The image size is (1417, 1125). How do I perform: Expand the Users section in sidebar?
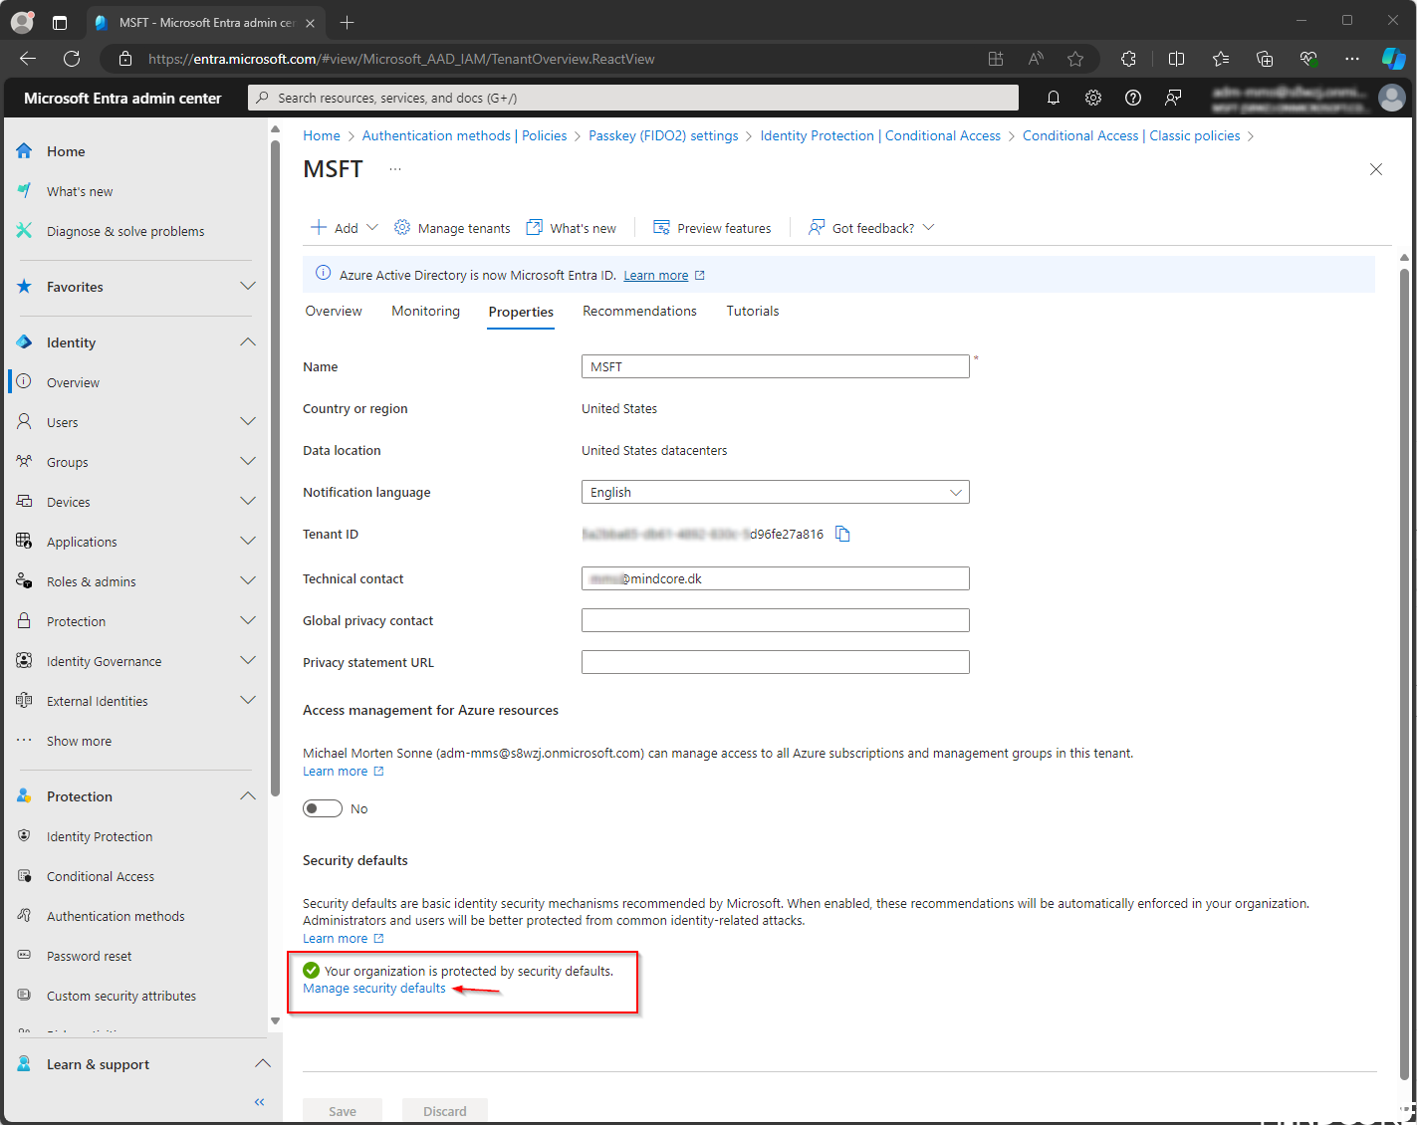[x=247, y=422]
